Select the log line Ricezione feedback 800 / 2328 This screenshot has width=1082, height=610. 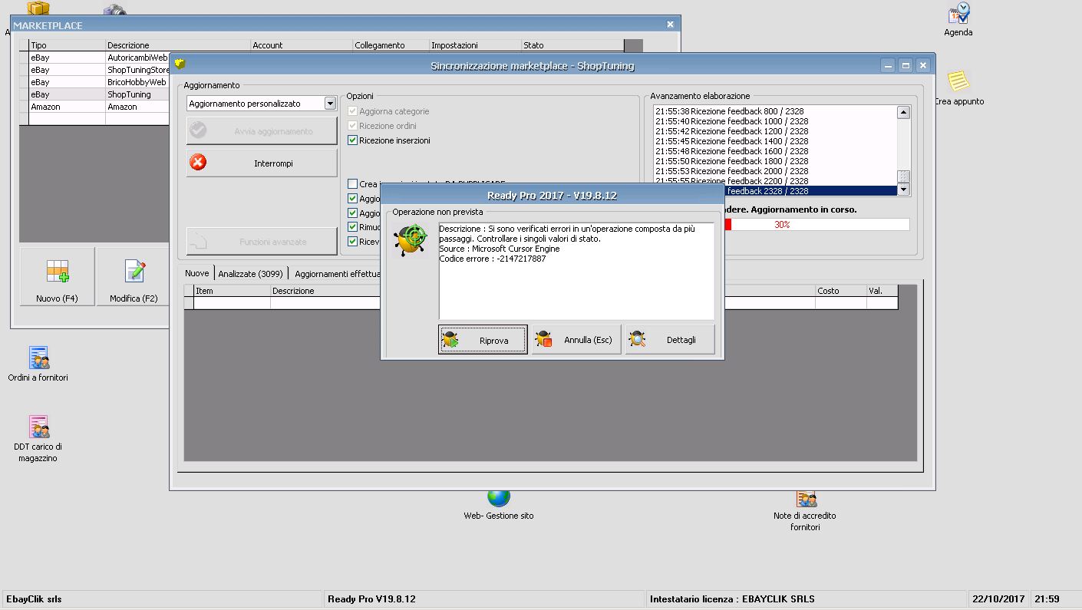(x=775, y=111)
